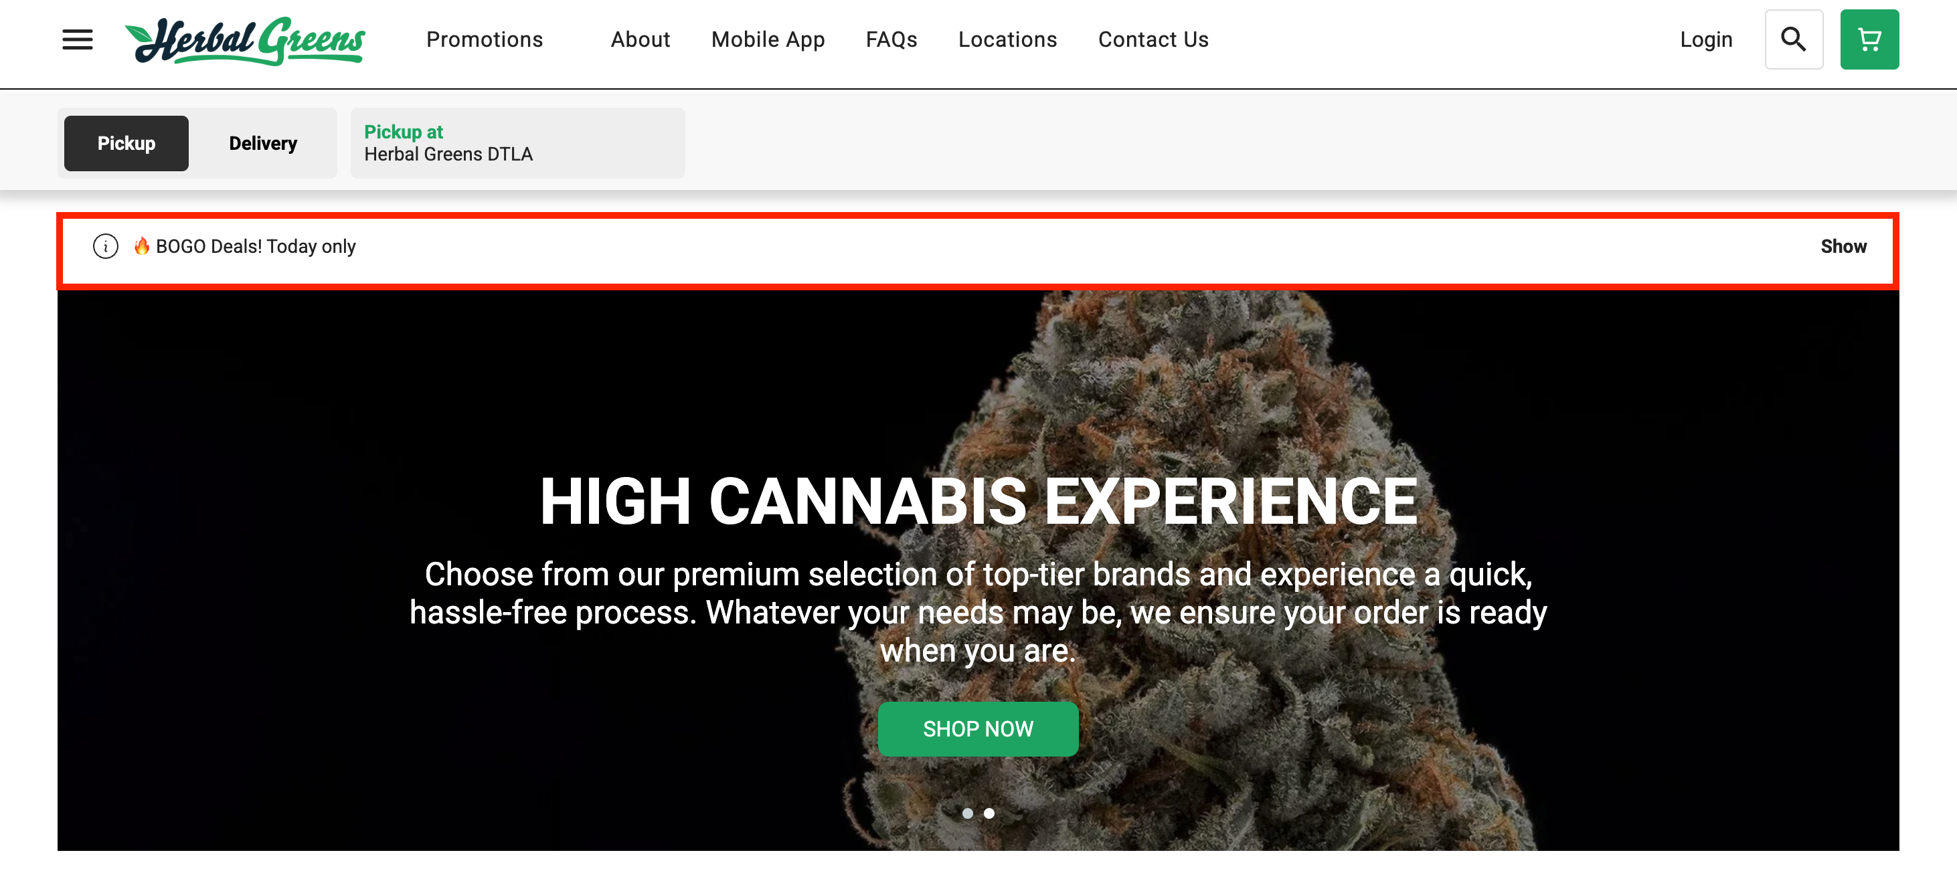Go to the About page
1957x883 pixels.
tap(641, 39)
